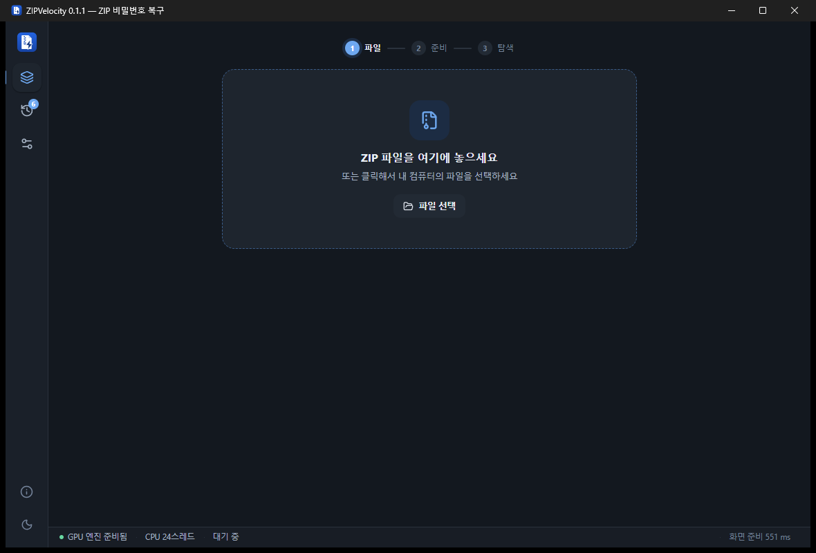Click the 또는 클릭해서 내 컴퓨터의 파일을 선택하세요 text
816x553 pixels.
tap(429, 176)
